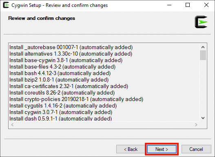Select the 'Install coreutils 8.26-2' line
This screenshot has height=157, width=215.
[62, 93]
